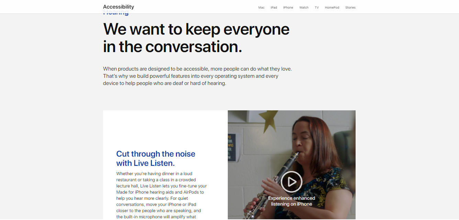
Task: Click the clarinet player video thumbnail
Action: pos(292,165)
